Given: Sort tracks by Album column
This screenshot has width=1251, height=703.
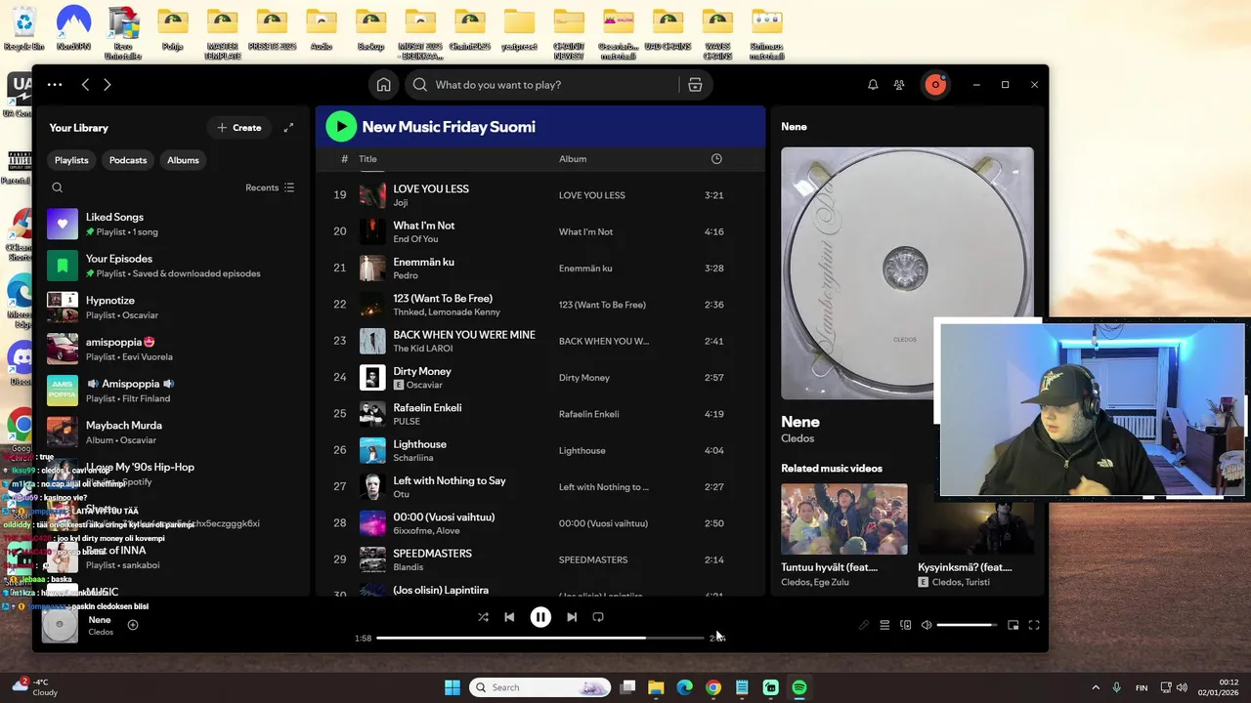Looking at the screenshot, I should click(573, 159).
